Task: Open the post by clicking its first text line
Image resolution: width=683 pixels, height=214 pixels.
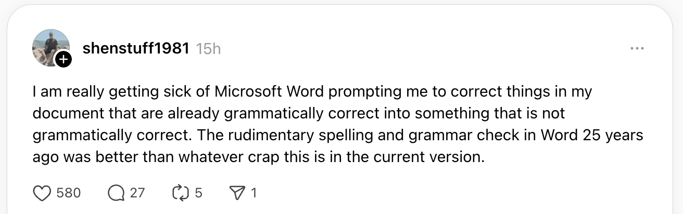Action: coord(312,92)
